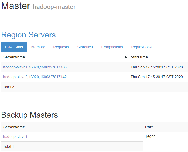The height and width of the screenshot is (152, 188).
Task: Select the Base Stats tab
Action: tap(14, 47)
